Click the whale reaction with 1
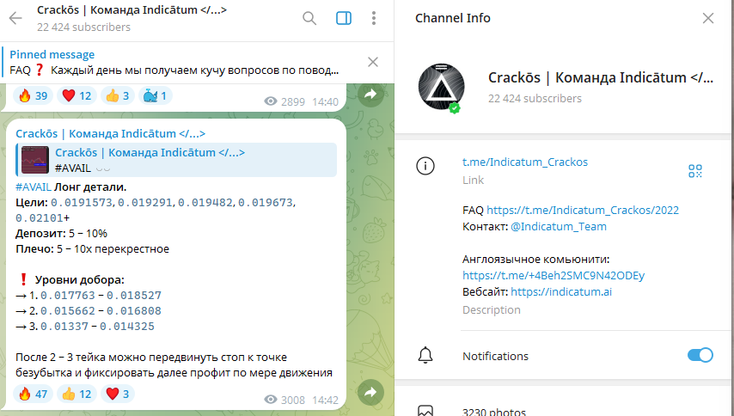Viewport: 734px width, 416px height. (x=155, y=95)
